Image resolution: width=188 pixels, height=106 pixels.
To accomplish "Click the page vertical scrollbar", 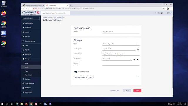I will 172,52.
